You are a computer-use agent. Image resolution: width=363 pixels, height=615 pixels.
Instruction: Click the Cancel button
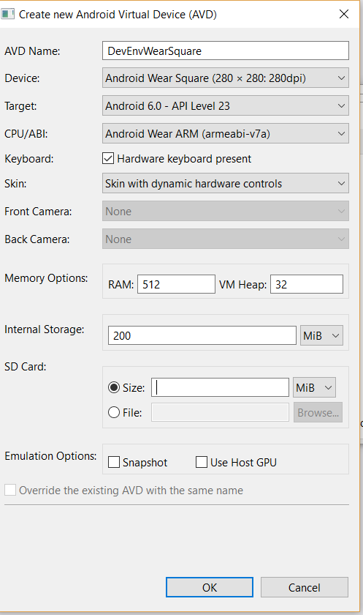point(305,587)
